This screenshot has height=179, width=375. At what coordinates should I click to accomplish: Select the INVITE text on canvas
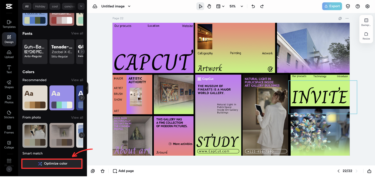pyautogui.click(x=319, y=97)
